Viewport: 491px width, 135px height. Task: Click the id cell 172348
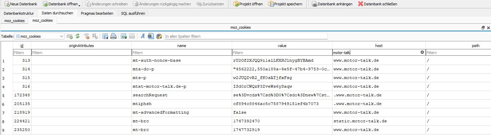(22, 95)
